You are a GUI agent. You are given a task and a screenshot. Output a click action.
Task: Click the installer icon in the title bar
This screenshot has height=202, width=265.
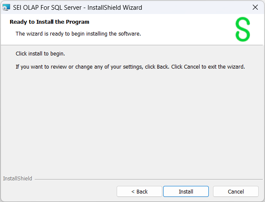6,7
